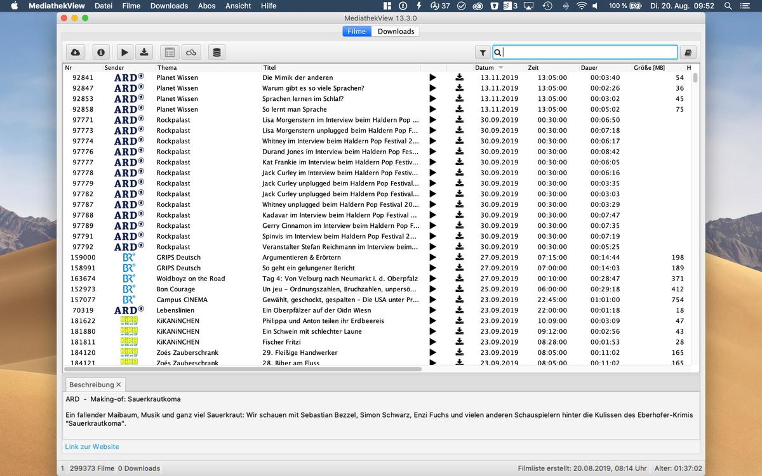Click 'Campus CINEMA' theme cell
762x476 pixels.
[182, 300]
